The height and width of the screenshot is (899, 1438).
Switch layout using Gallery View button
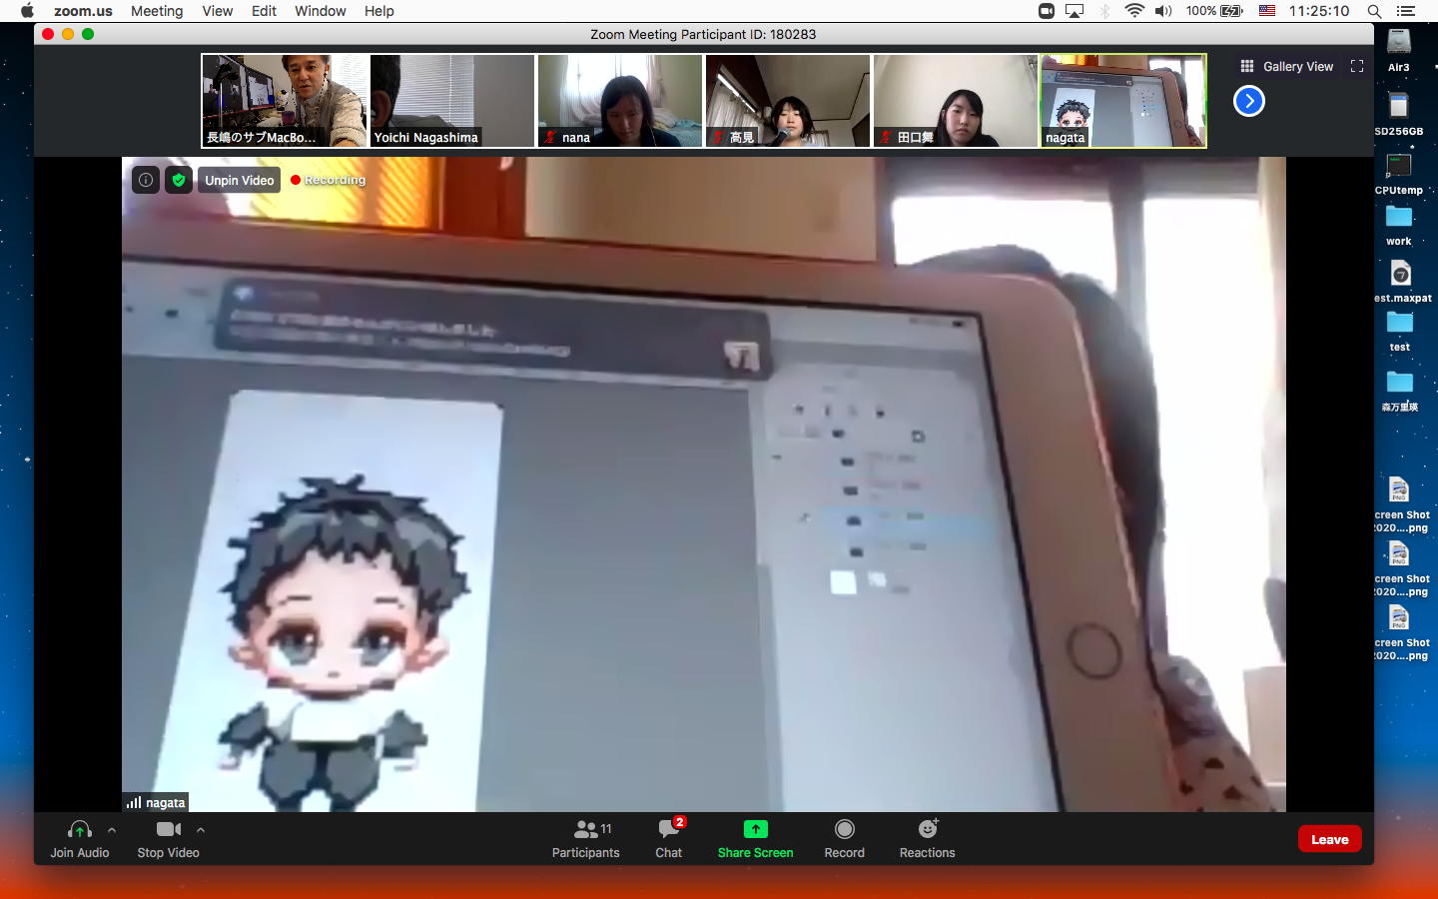click(x=1287, y=67)
